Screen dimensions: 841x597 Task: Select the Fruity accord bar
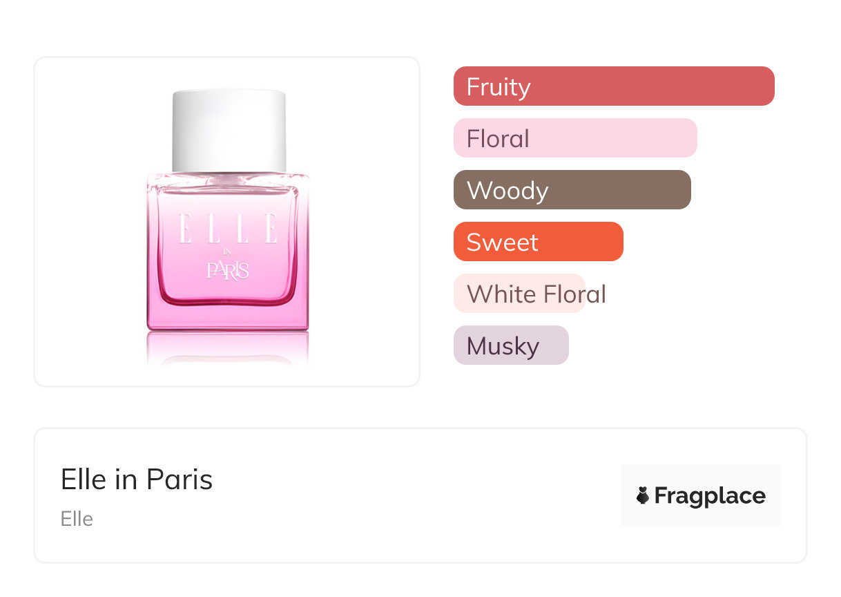tap(613, 86)
